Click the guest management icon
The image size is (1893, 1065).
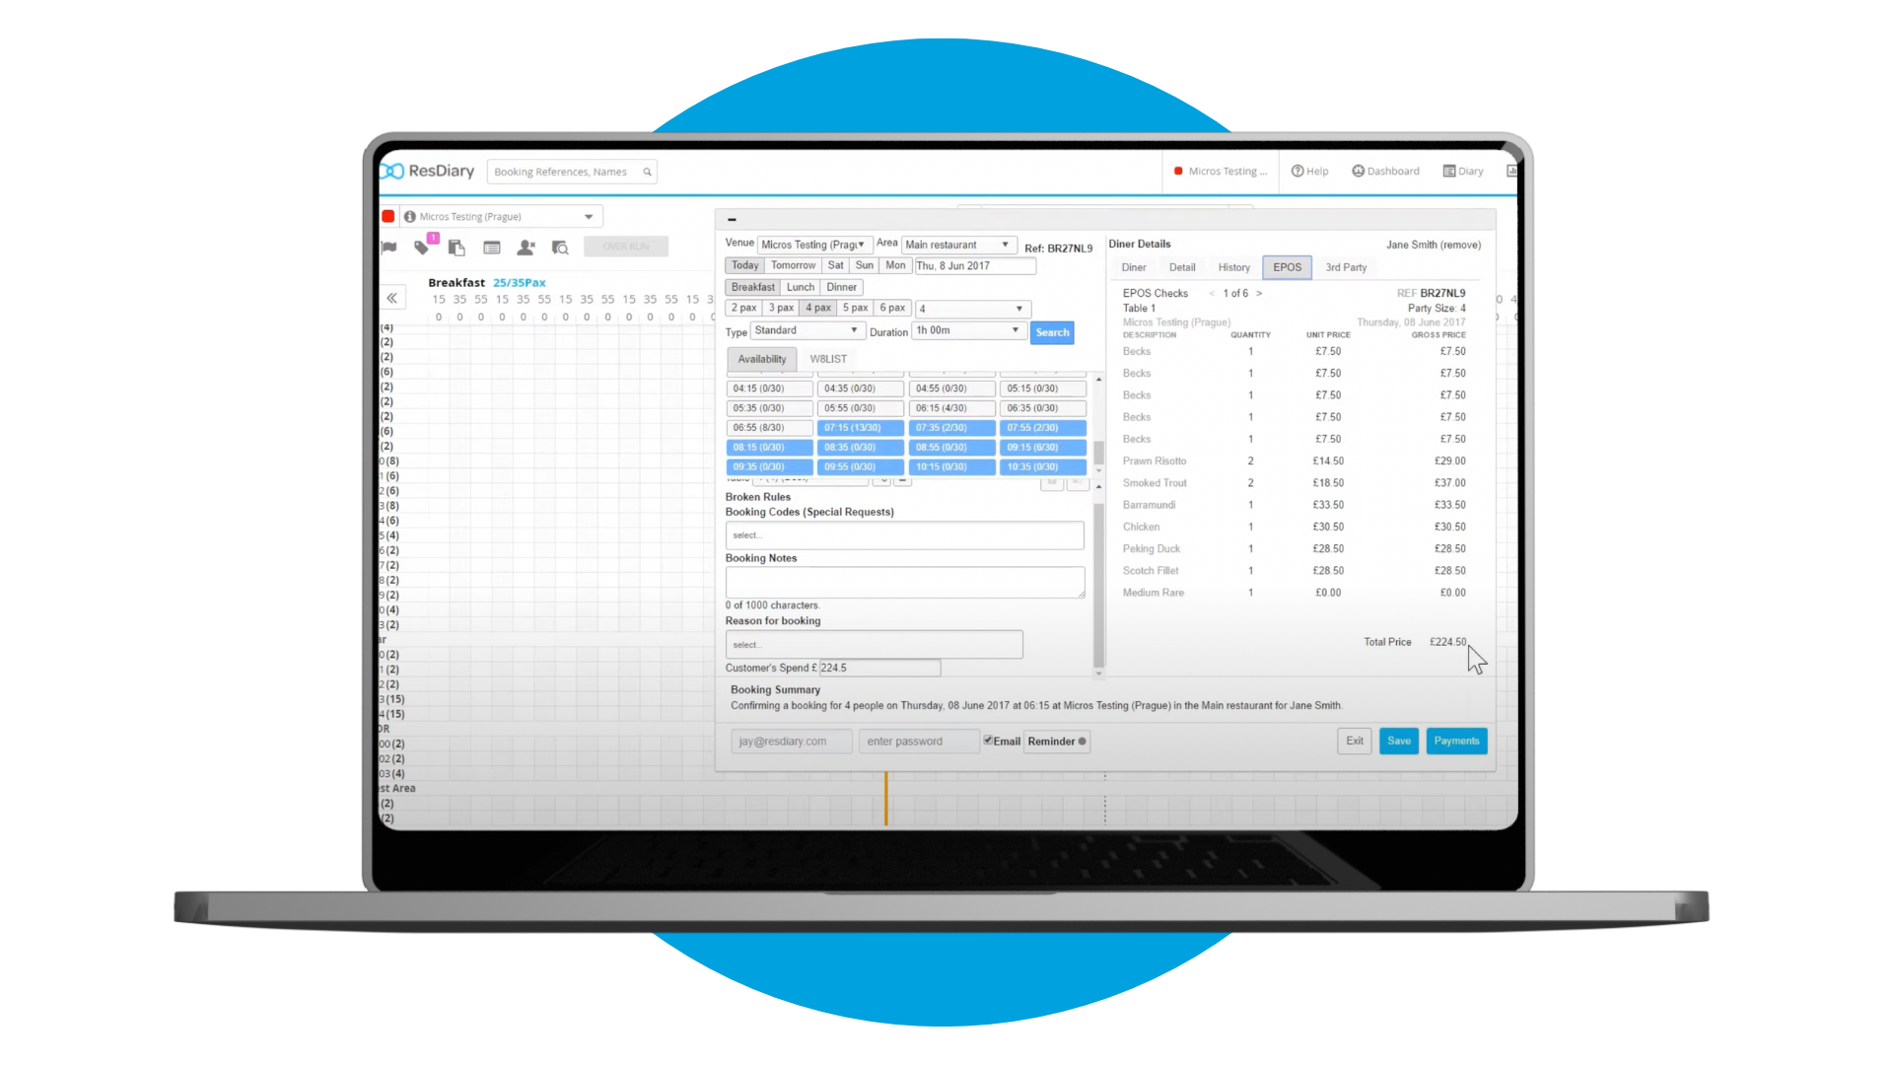coord(526,248)
